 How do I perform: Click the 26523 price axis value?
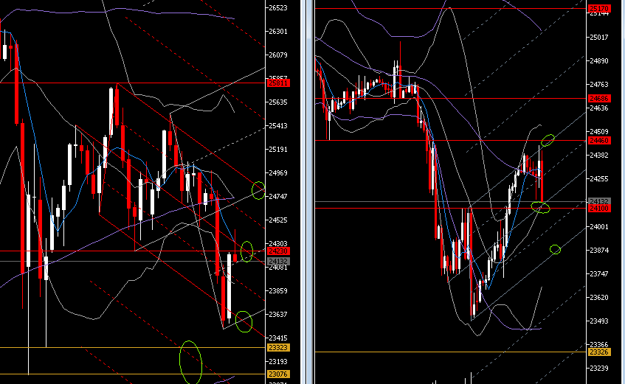278,8
